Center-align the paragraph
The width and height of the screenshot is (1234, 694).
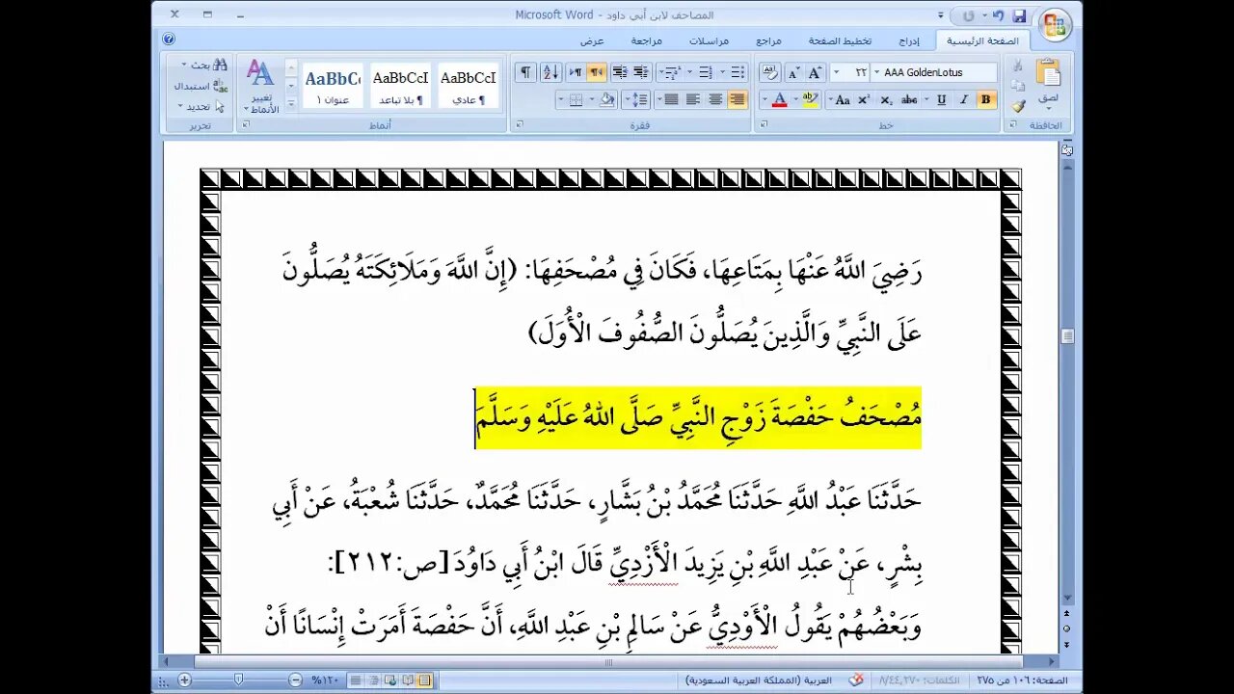[715, 99]
